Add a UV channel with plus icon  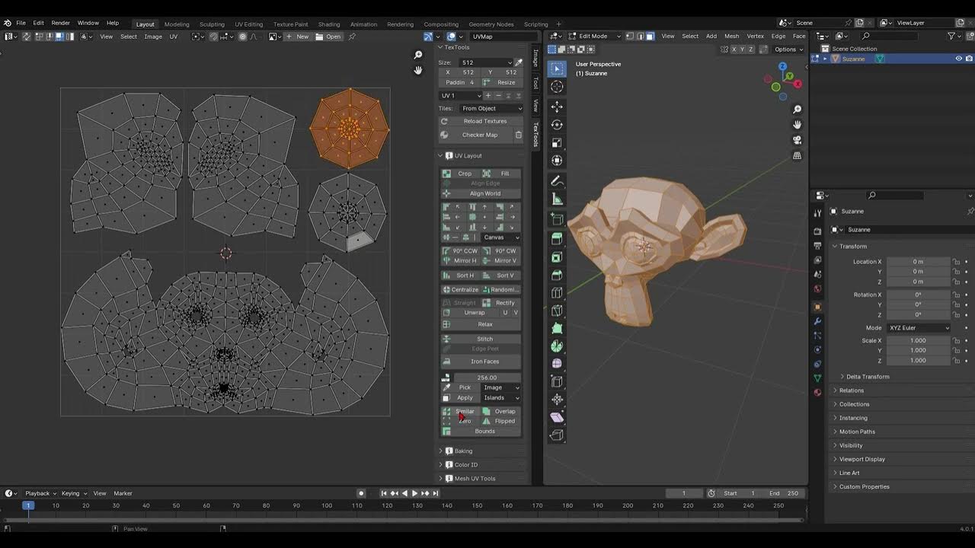point(488,96)
